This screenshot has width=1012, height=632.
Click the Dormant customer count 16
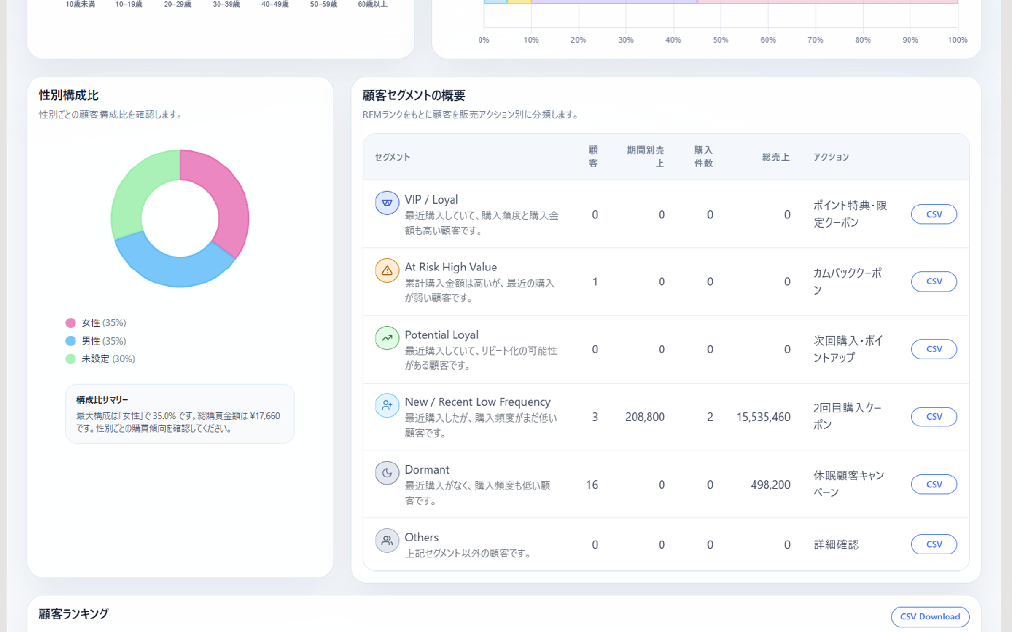[x=592, y=485]
